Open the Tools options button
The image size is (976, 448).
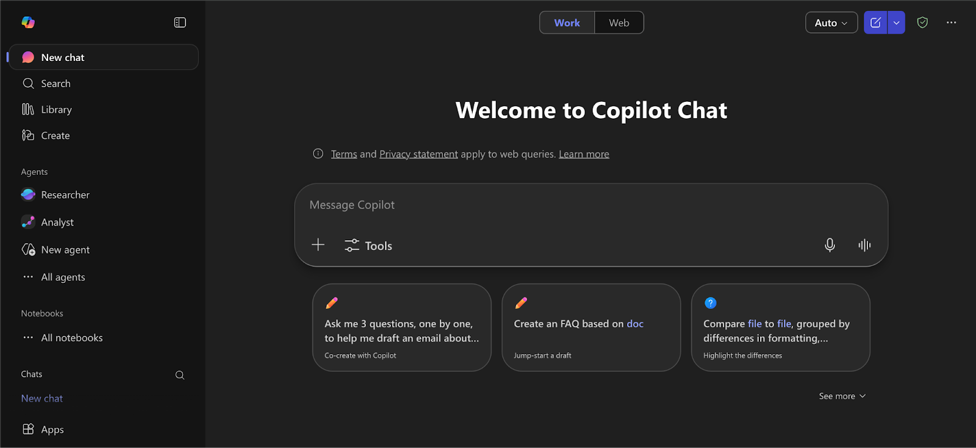368,246
